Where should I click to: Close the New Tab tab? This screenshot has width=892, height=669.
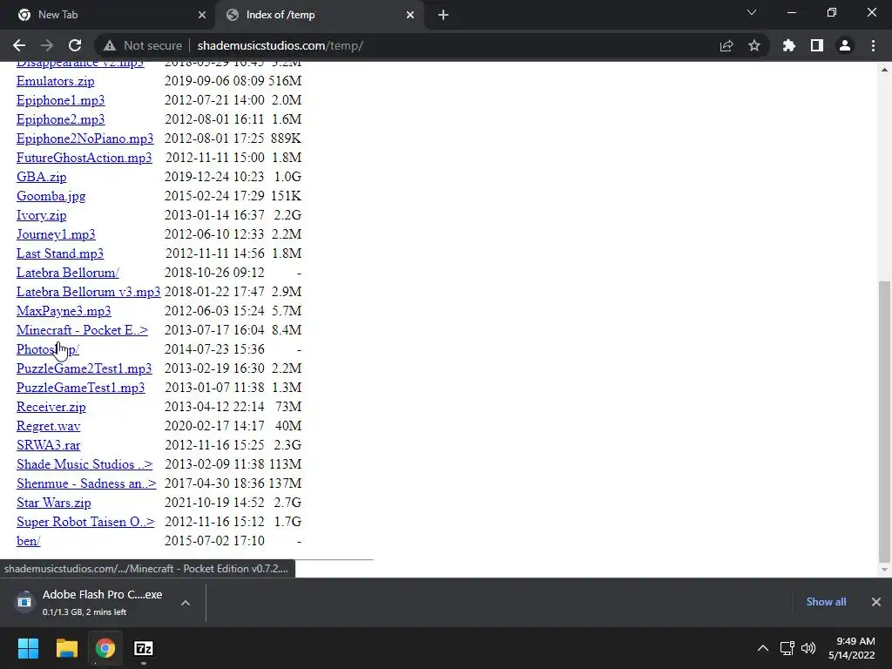[x=202, y=15]
